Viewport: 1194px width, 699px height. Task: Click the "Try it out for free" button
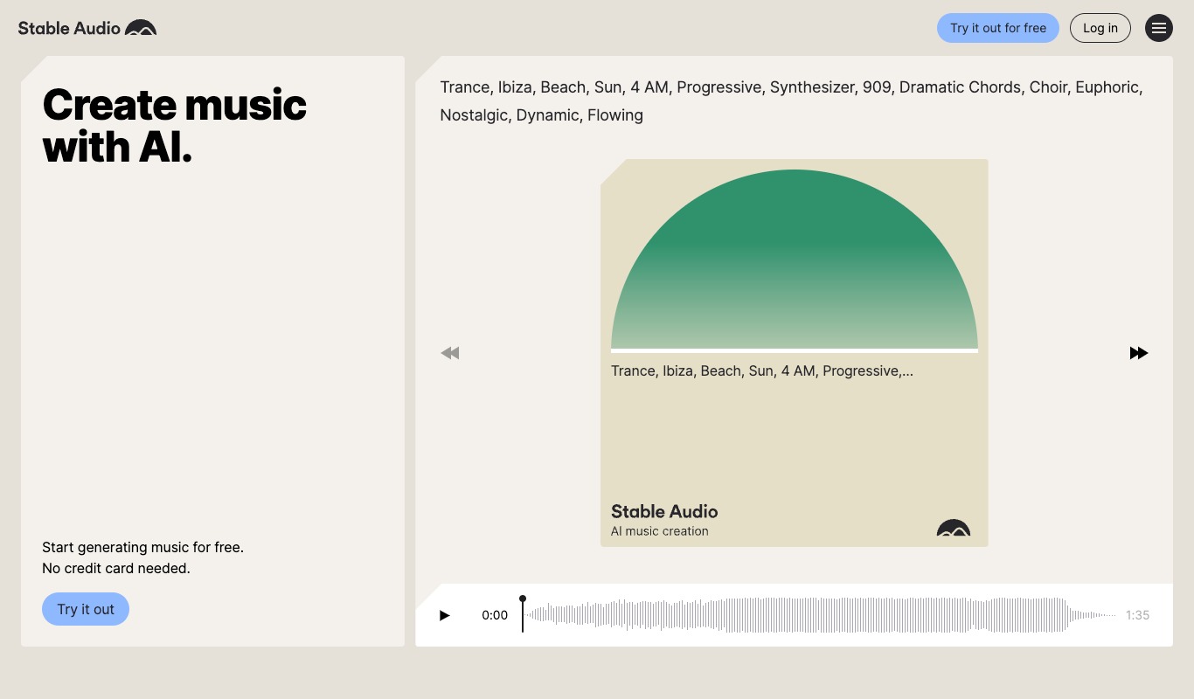pyautogui.click(x=997, y=28)
